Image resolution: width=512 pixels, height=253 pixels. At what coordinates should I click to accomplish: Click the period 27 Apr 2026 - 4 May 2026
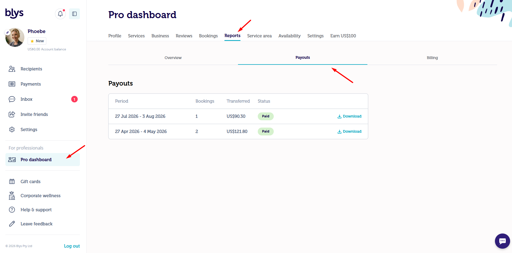[141, 131]
